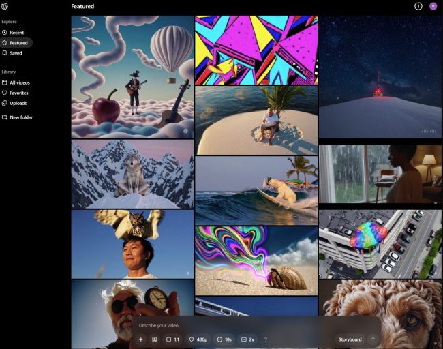Click the notification icon near the avatar
The width and height of the screenshot is (443, 349).
pos(418,6)
